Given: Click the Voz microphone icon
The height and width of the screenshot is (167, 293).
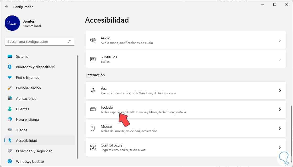Looking at the screenshot, I should (x=93, y=91).
